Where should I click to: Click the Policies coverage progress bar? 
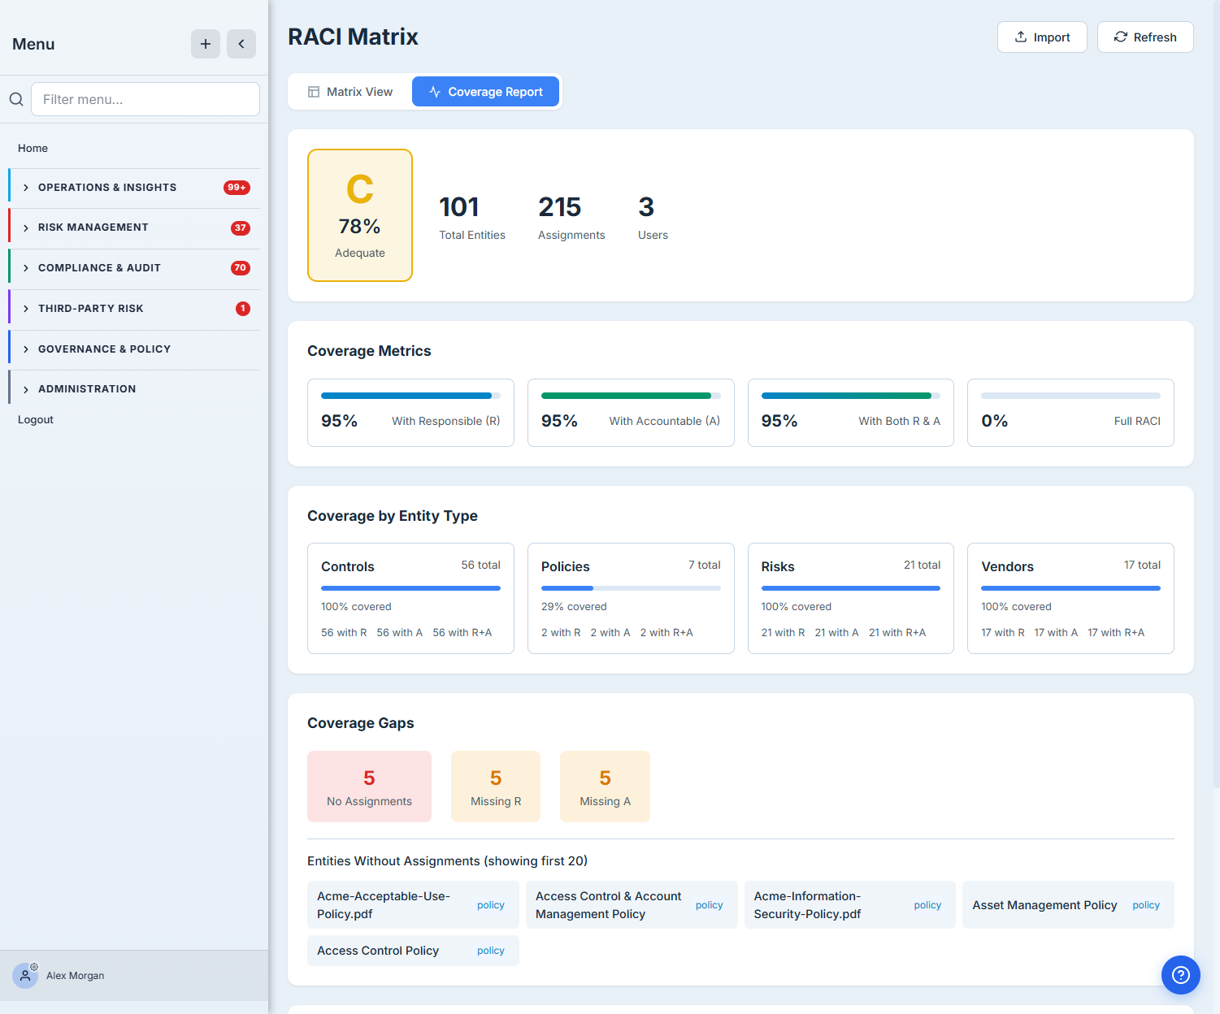coord(631,588)
